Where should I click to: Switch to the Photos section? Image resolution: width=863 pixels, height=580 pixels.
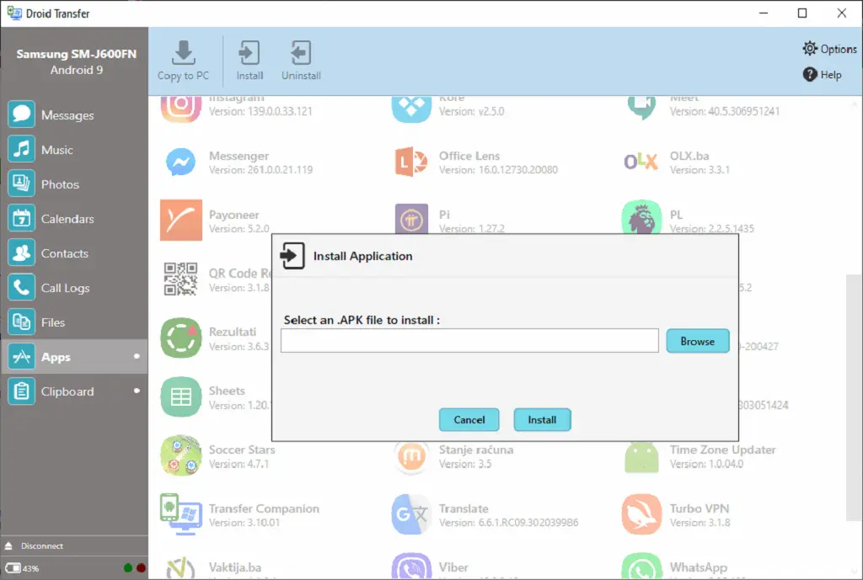(60, 184)
